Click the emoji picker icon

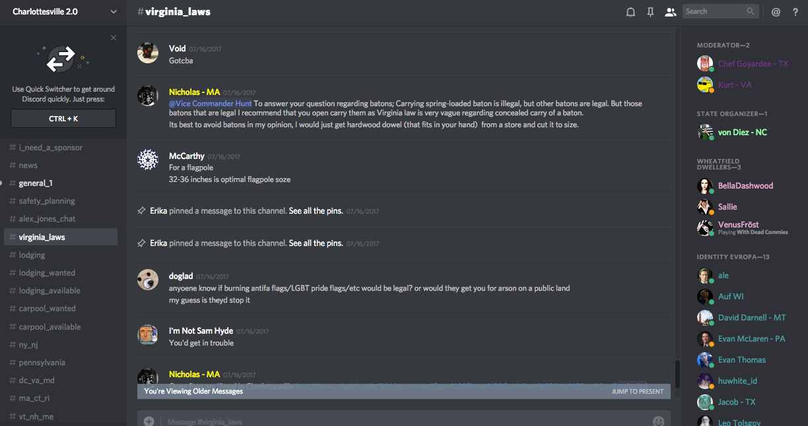[658, 421]
